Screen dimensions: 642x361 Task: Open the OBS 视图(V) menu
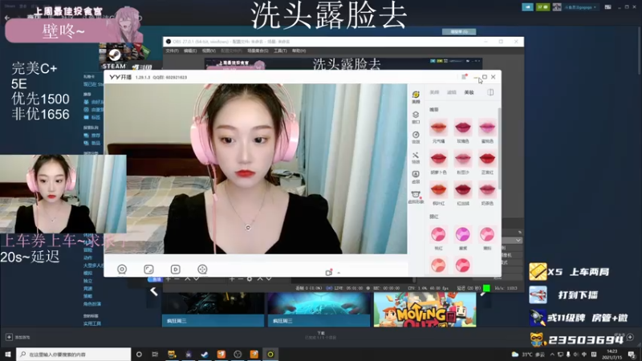click(x=209, y=51)
